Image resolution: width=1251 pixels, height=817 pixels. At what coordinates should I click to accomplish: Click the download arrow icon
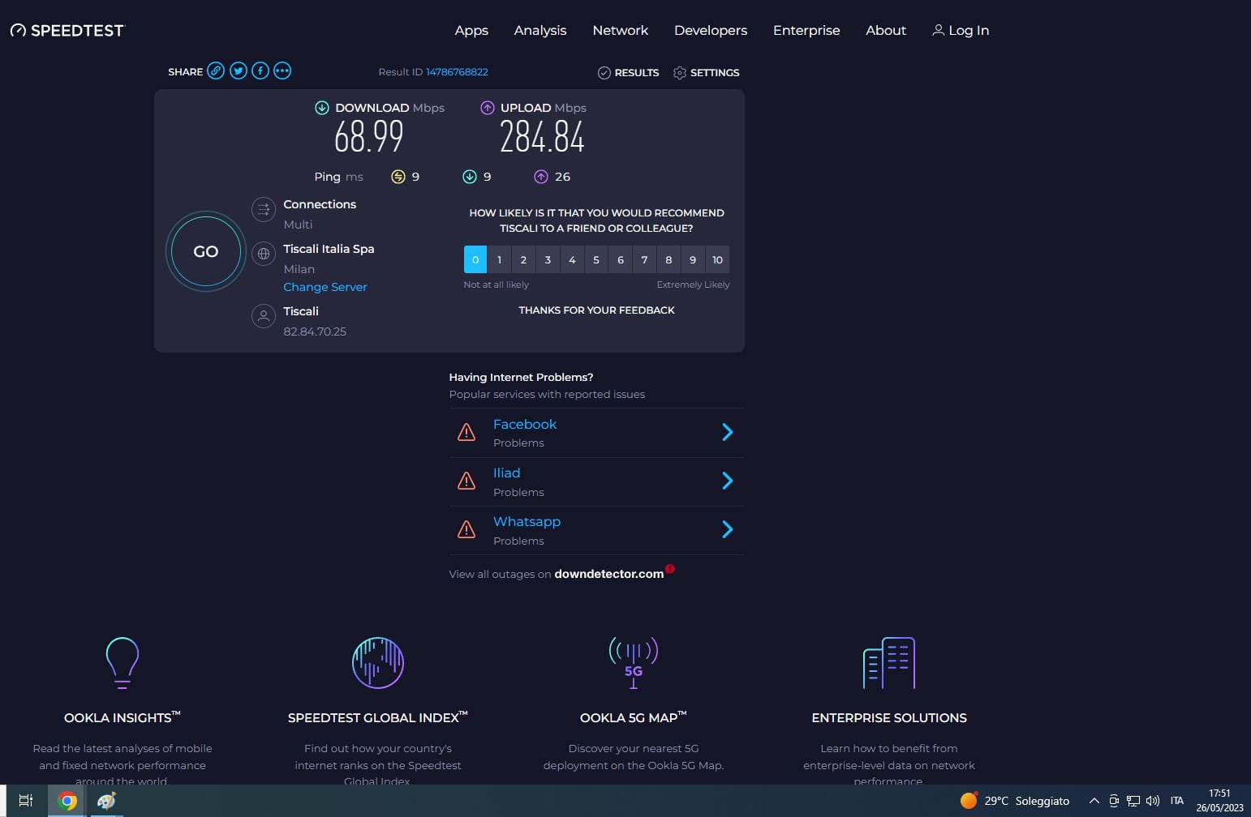click(322, 108)
